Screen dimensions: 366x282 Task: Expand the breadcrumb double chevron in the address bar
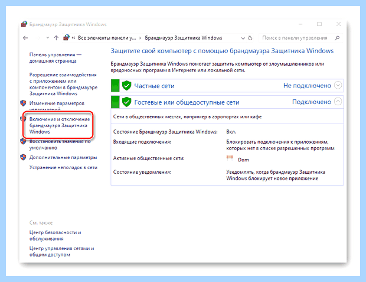pos(73,38)
